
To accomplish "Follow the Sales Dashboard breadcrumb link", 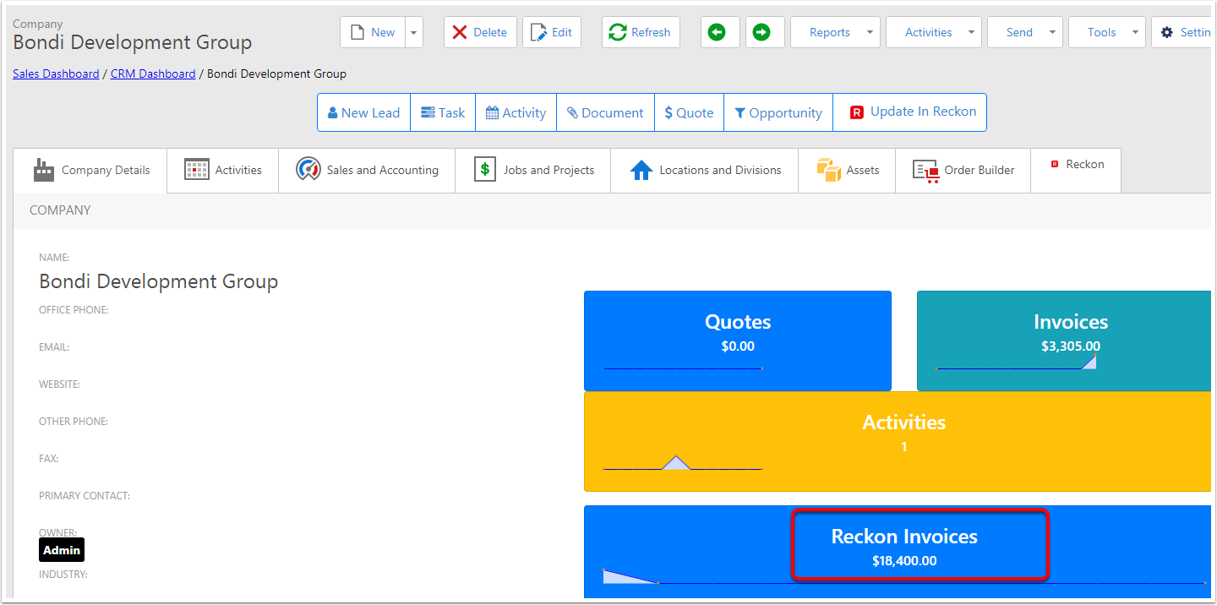I will pyautogui.click(x=56, y=74).
